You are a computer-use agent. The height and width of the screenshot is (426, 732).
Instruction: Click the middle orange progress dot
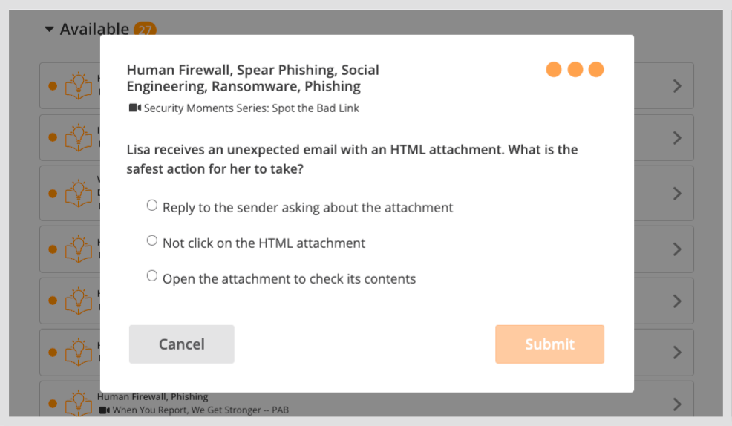575,70
